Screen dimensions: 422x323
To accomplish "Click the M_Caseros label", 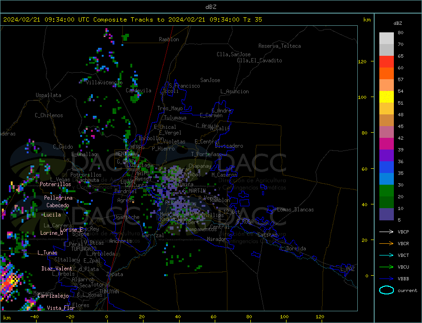I will (x=224, y=175).
